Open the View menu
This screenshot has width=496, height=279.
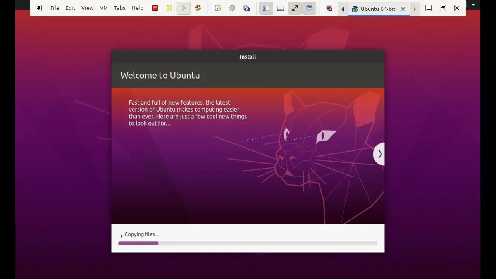tap(87, 8)
